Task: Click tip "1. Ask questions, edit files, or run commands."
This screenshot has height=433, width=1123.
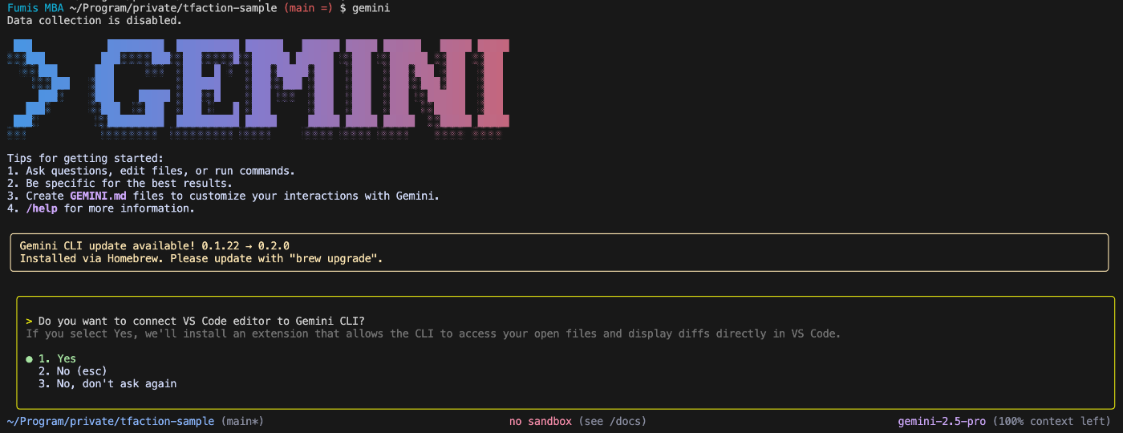Action: coord(151,171)
